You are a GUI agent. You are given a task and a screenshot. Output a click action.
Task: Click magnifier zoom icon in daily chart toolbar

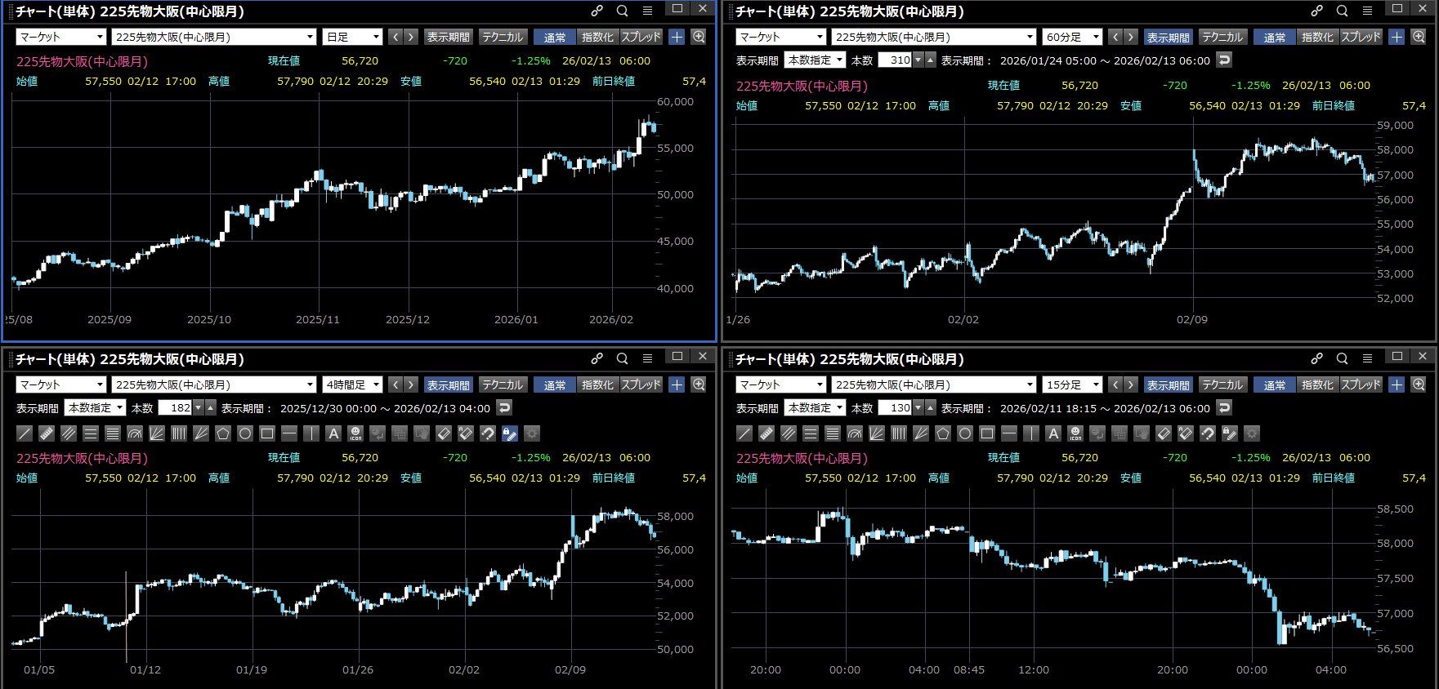(x=699, y=37)
